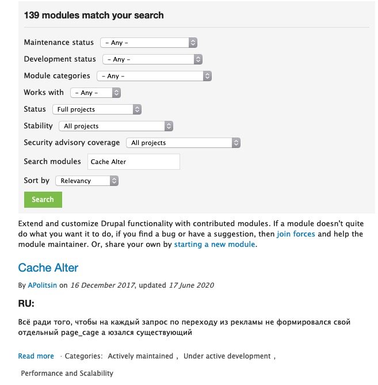Image resolution: width=378 pixels, height=385 pixels.
Task: Open the Performance and Scalability category
Action: pos(67,373)
